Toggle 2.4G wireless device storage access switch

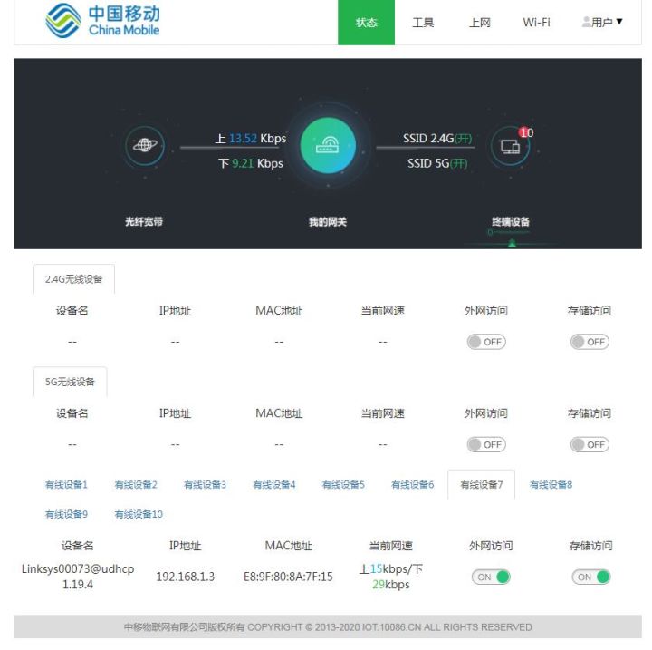point(590,342)
